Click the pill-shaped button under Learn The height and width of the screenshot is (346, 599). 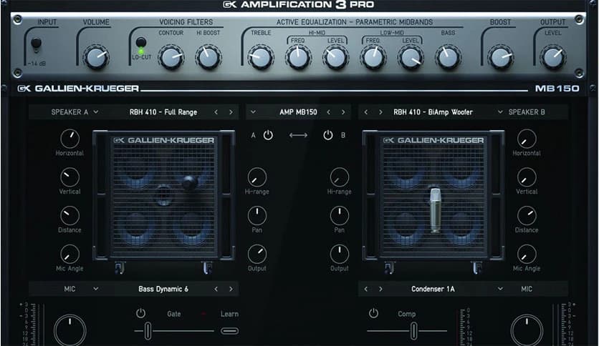click(229, 331)
